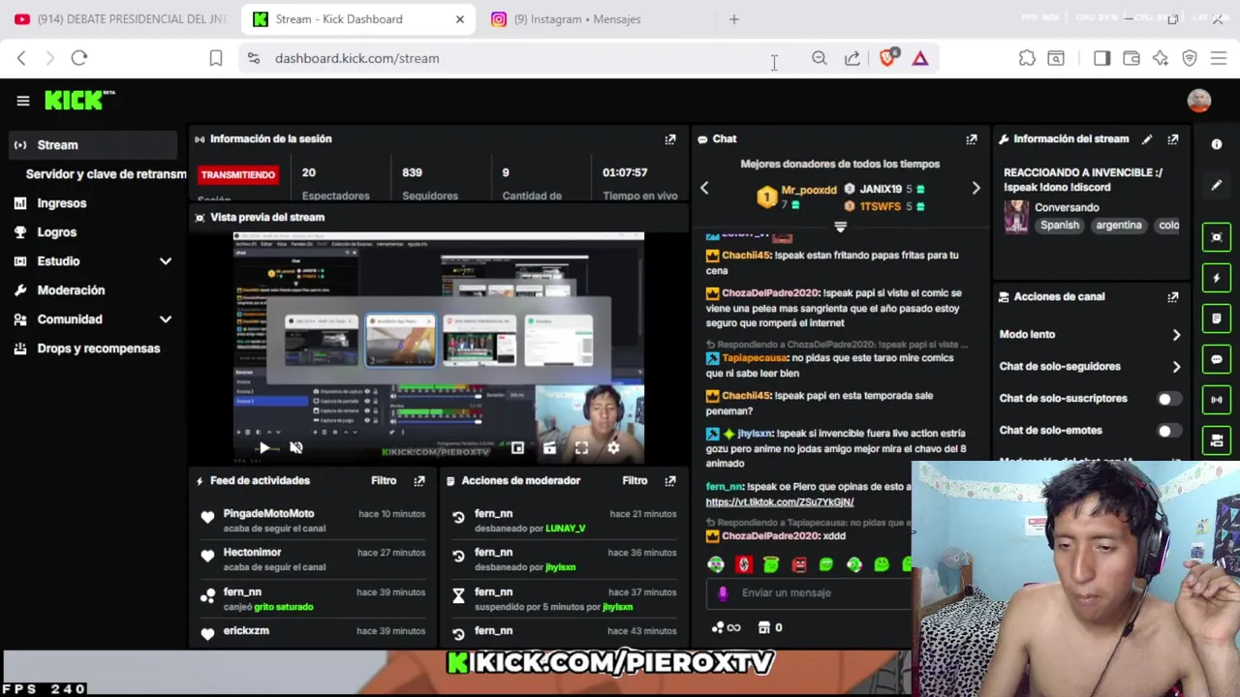
Task: Switch to the YouTube debate tab
Action: point(119,19)
